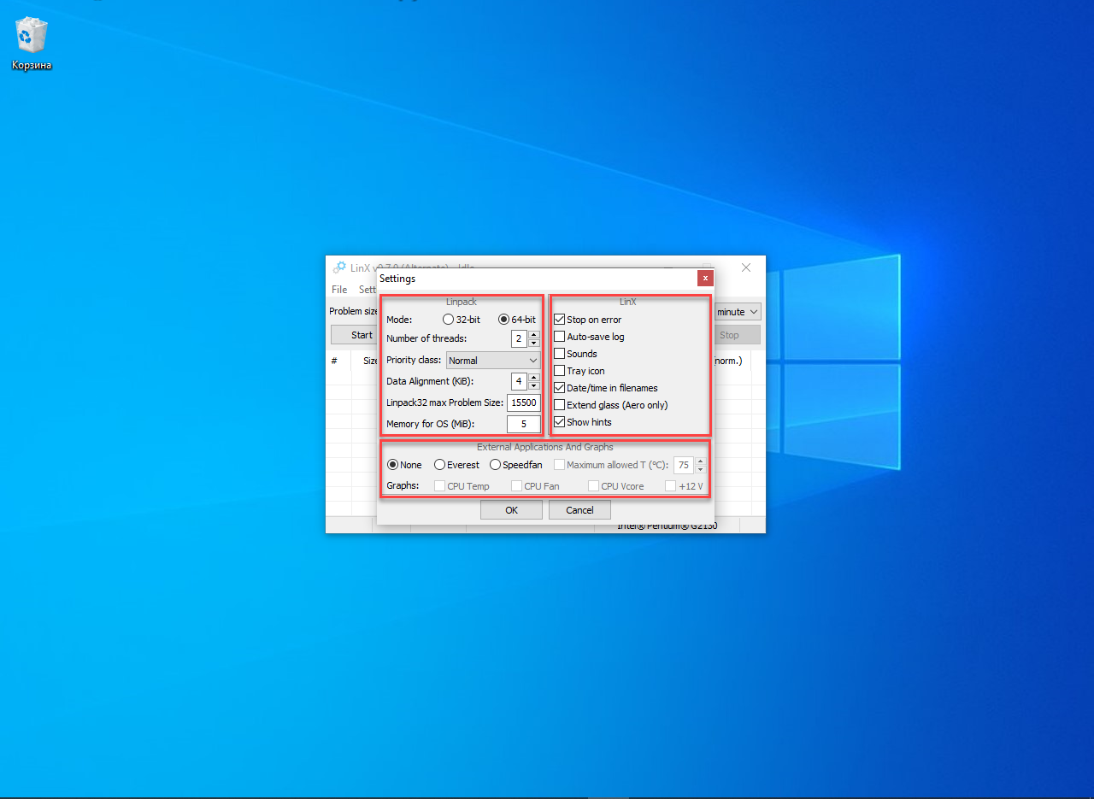Uncheck the Stop on error checkbox
This screenshot has width=1094, height=799.
588,320
